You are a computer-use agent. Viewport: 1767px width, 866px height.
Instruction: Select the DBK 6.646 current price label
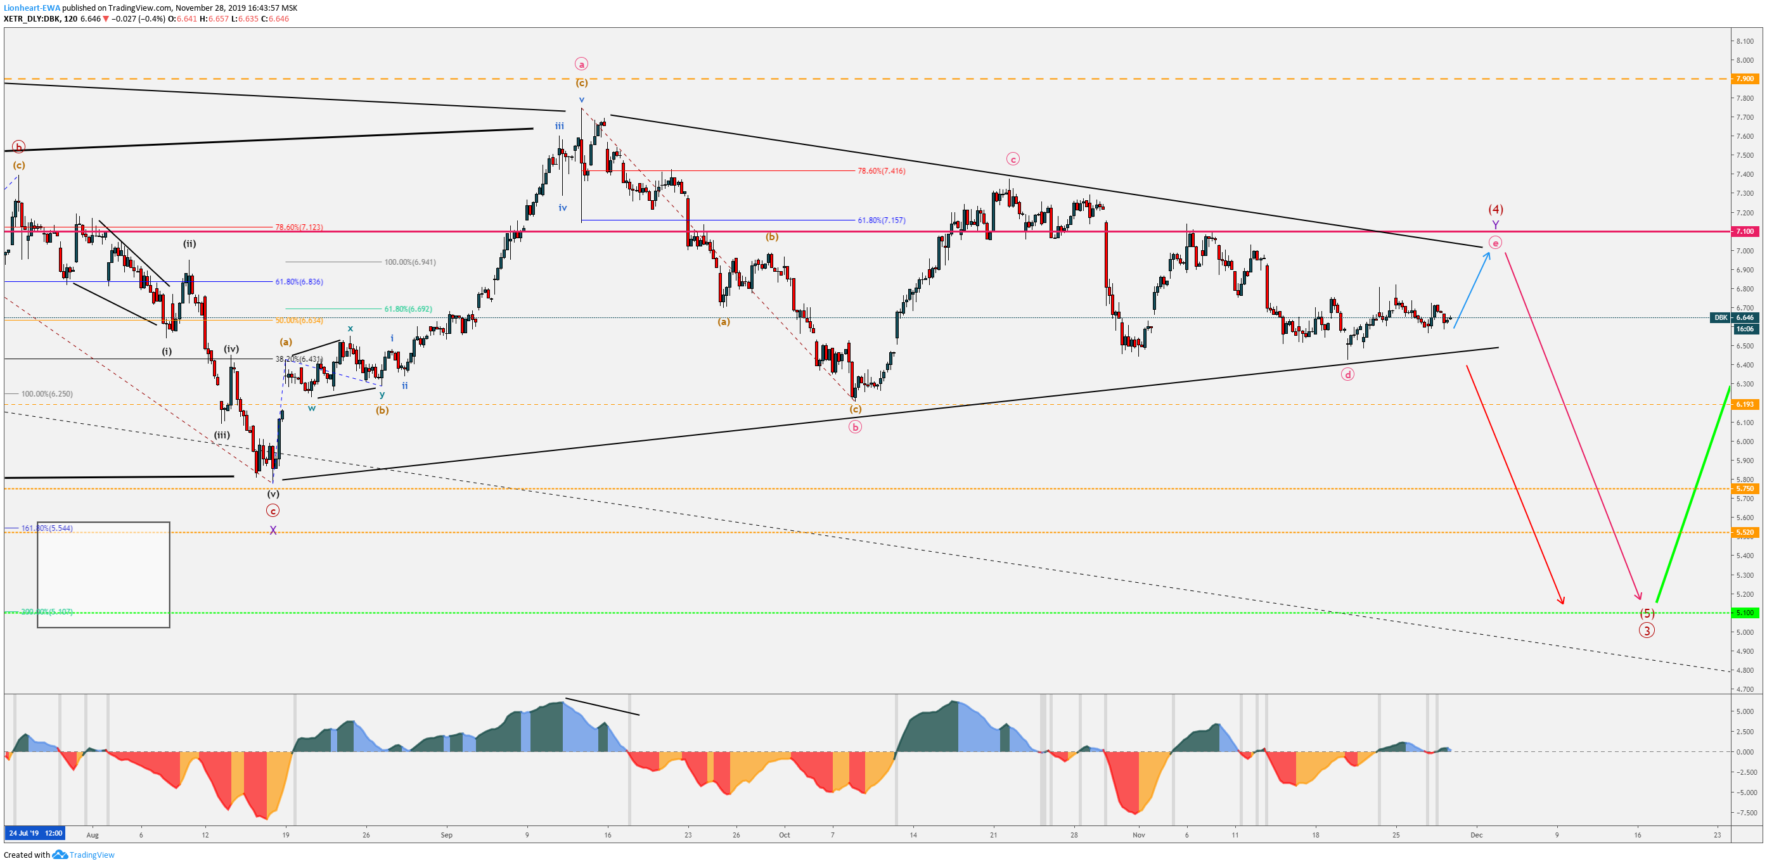[x=1734, y=317]
